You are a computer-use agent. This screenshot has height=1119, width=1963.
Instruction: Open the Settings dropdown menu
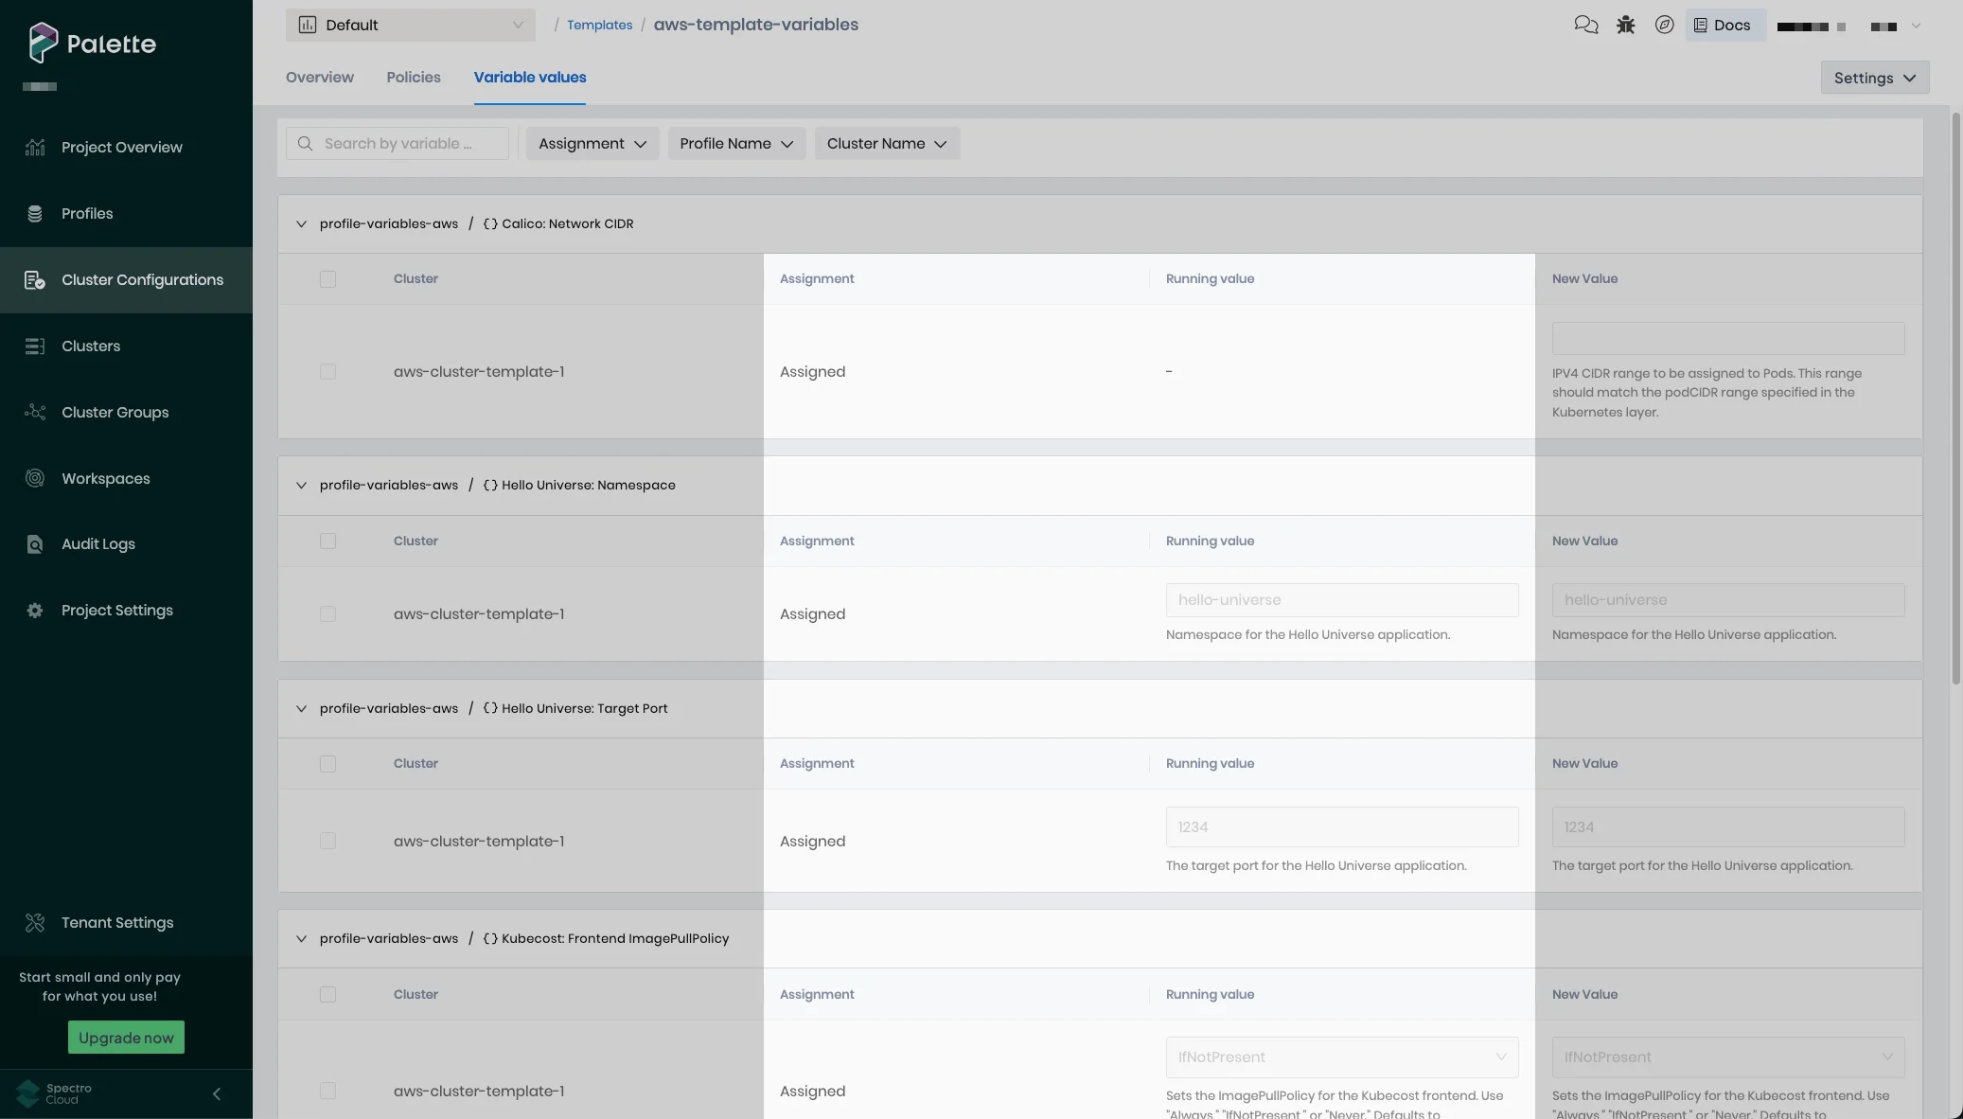click(1873, 79)
